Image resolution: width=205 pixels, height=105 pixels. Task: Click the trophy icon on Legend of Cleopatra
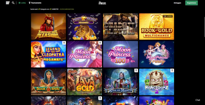(64, 43)
